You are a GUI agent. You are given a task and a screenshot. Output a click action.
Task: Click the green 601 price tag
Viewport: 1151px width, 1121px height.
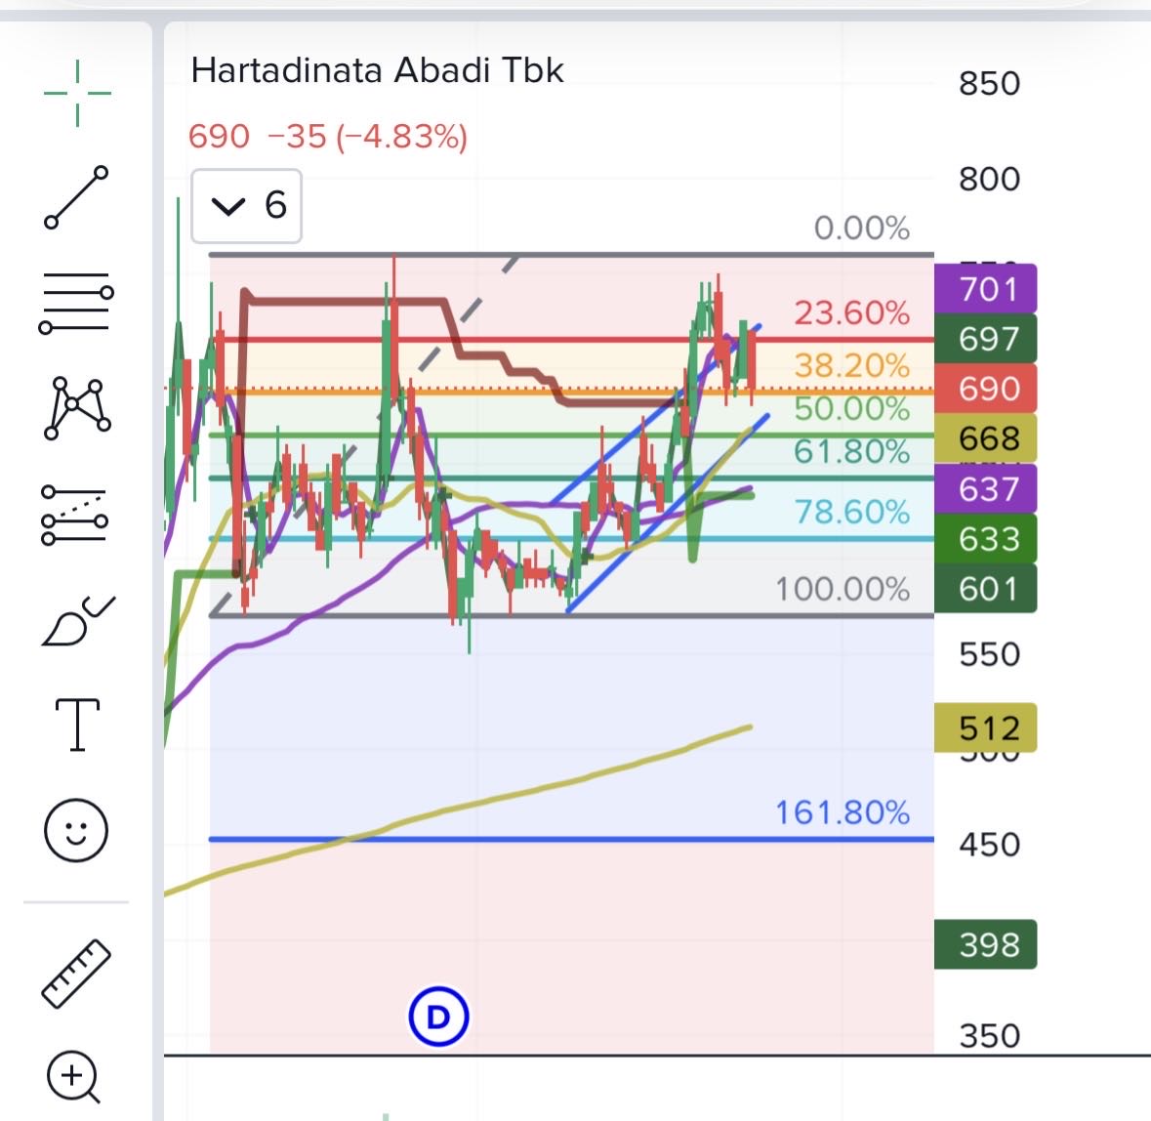[986, 589]
